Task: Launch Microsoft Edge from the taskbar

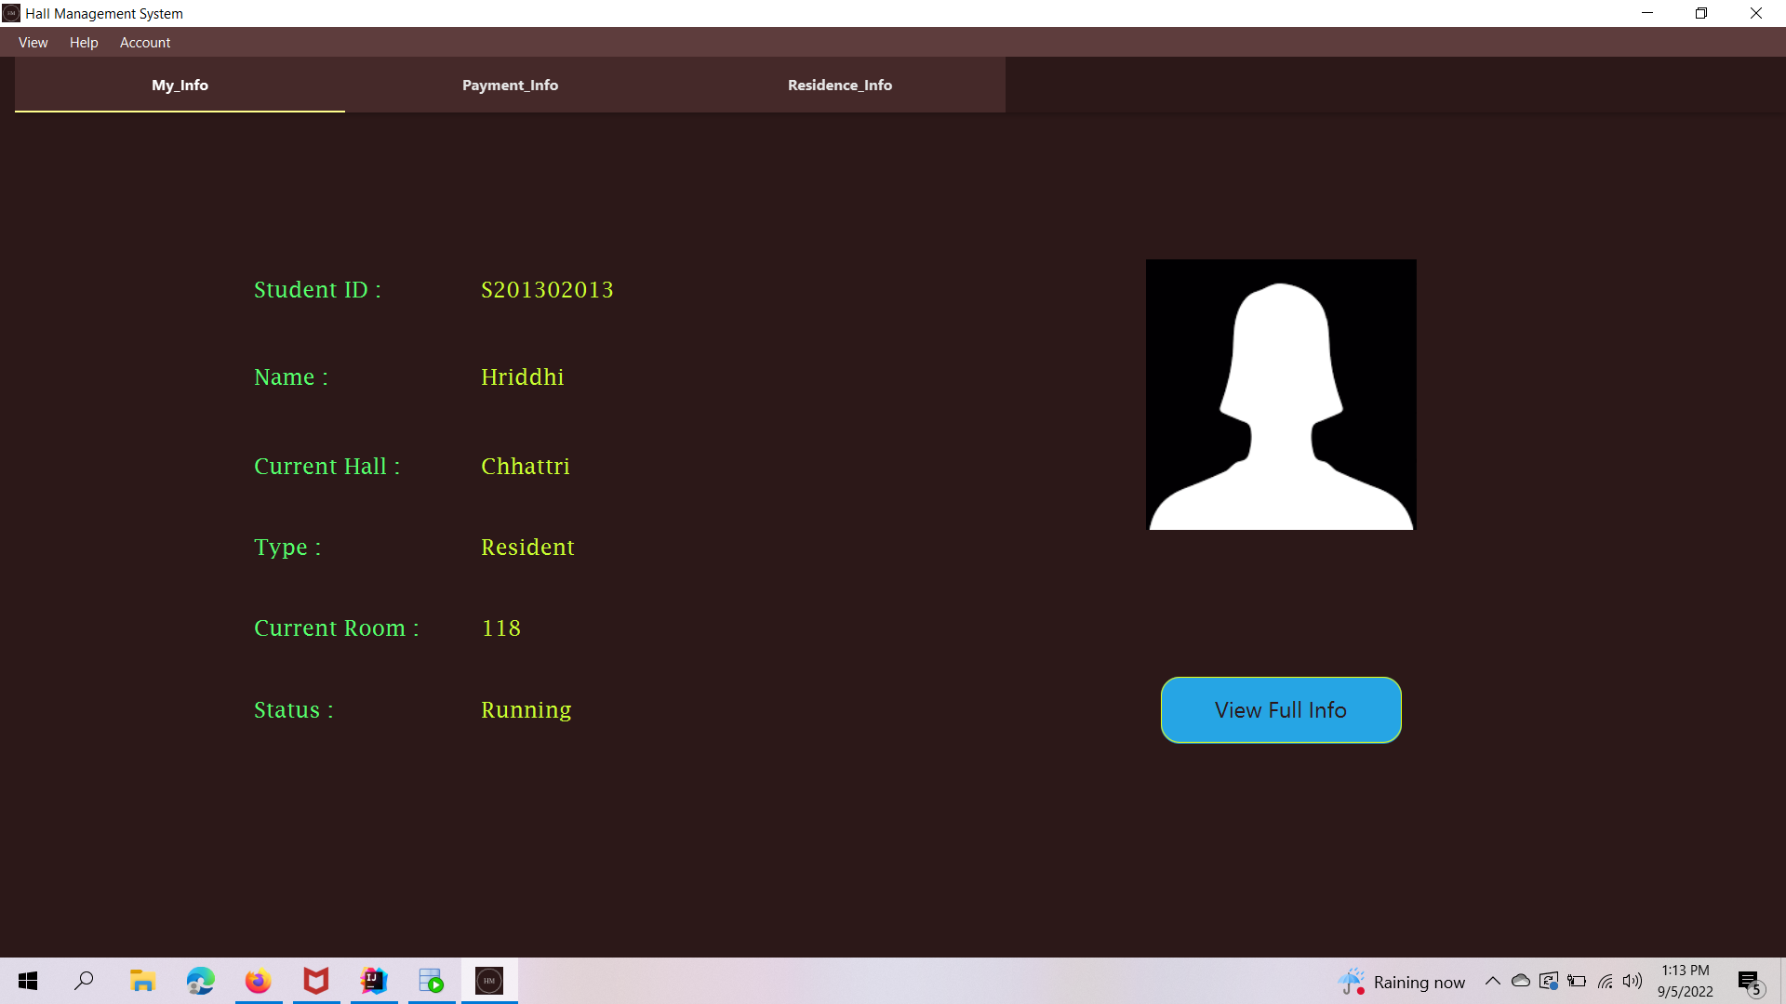Action: point(200,981)
